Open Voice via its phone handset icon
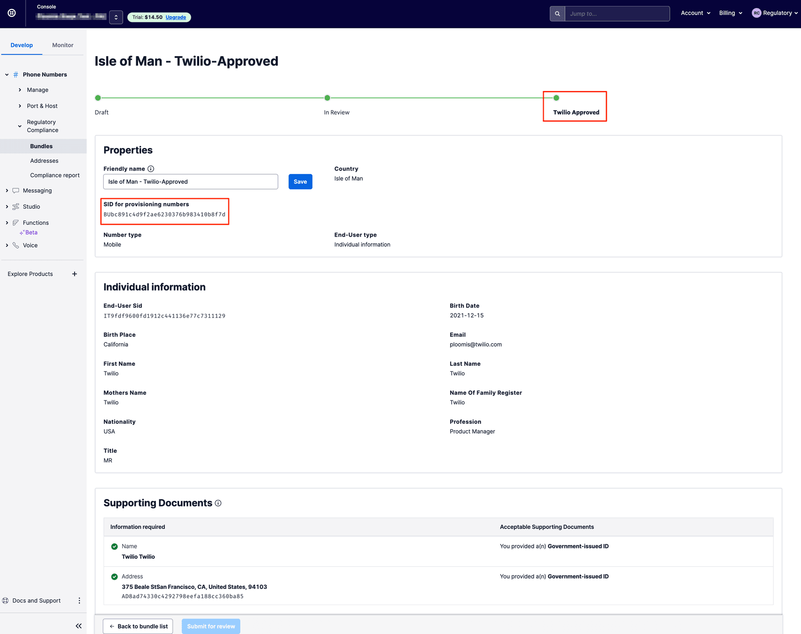Image resolution: width=801 pixels, height=634 pixels. click(16, 245)
